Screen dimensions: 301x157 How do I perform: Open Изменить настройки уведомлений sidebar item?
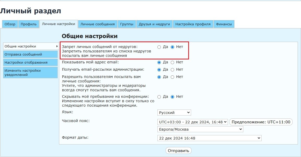pos(30,73)
